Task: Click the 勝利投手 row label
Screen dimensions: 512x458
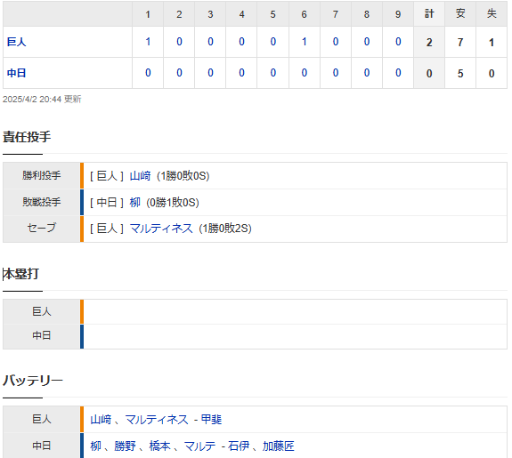Action: pyautogui.click(x=42, y=175)
